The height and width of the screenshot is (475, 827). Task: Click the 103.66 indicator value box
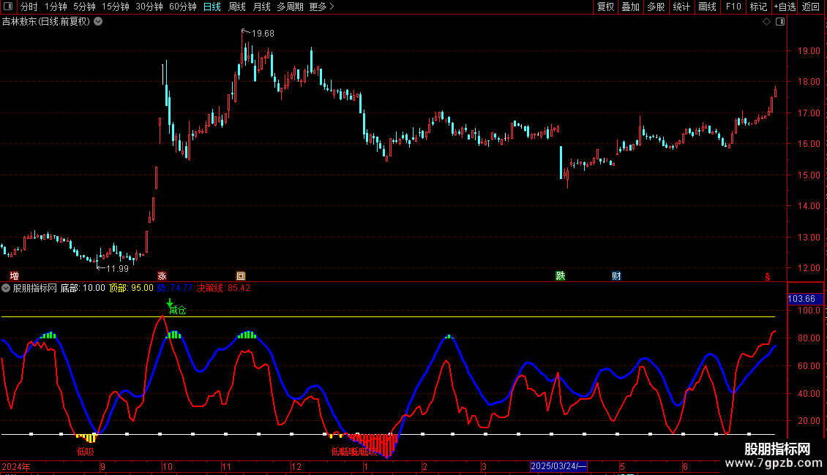[805, 299]
